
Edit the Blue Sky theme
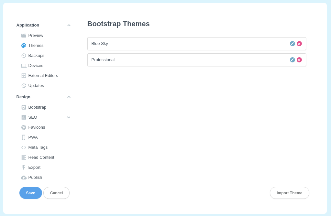tap(292, 43)
